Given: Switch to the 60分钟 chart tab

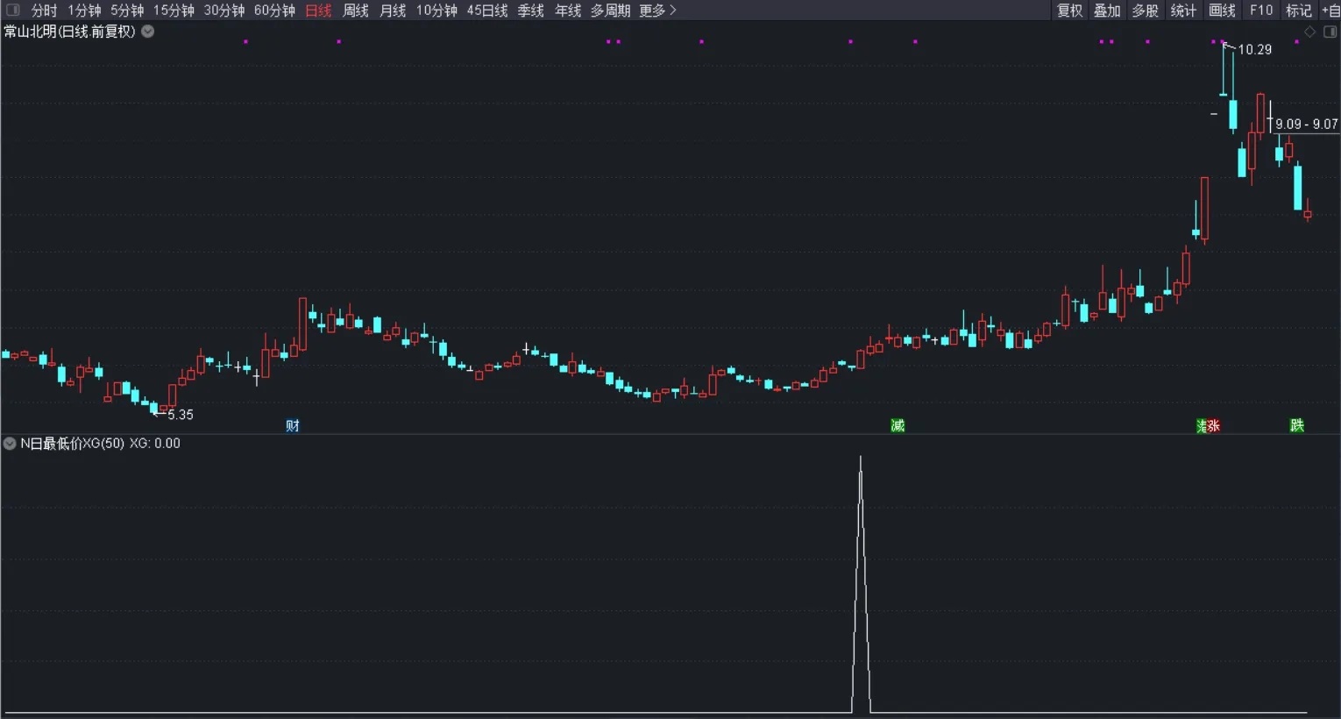Looking at the screenshot, I should (273, 10).
